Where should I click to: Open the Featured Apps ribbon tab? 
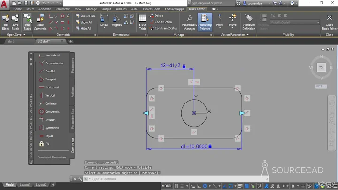(x=174, y=9)
